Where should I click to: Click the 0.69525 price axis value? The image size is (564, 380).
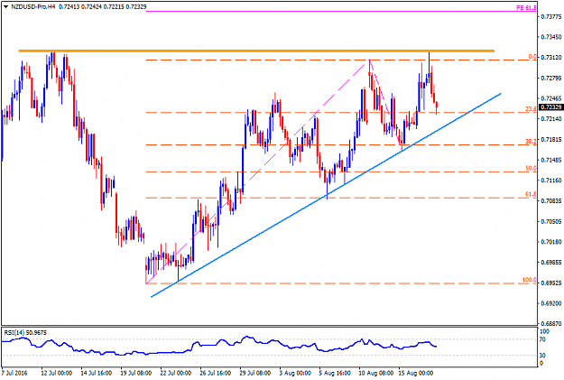click(551, 283)
